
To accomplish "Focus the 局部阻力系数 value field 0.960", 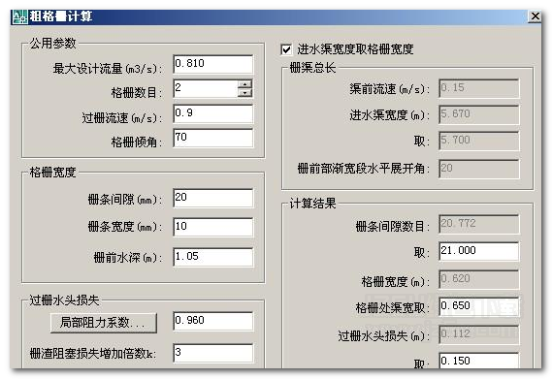I will coord(213,321).
